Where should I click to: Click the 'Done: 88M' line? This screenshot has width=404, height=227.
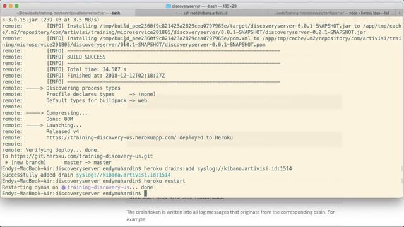click(60, 119)
